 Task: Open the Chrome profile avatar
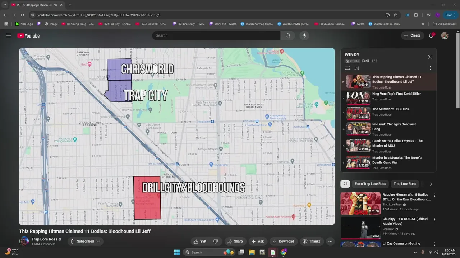tap(437, 15)
